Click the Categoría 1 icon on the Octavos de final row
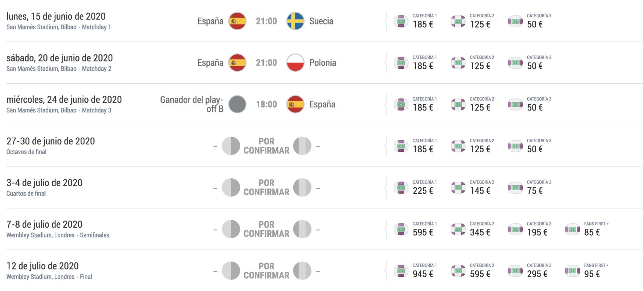643x291 pixels. [402, 145]
